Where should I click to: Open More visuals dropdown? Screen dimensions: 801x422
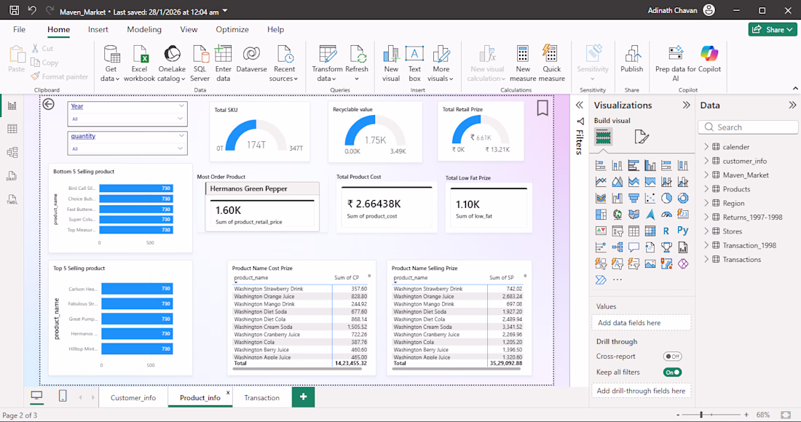click(441, 63)
